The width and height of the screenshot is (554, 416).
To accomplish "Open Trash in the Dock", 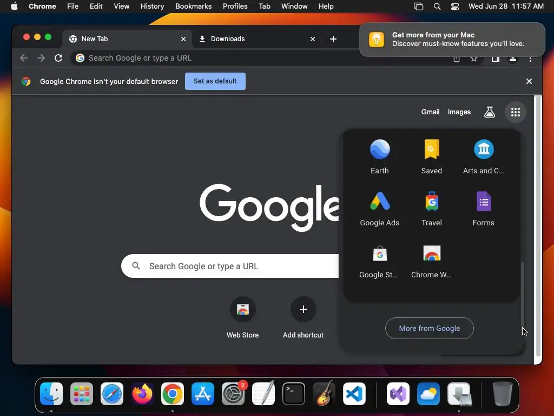I will [x=503, y=394].
